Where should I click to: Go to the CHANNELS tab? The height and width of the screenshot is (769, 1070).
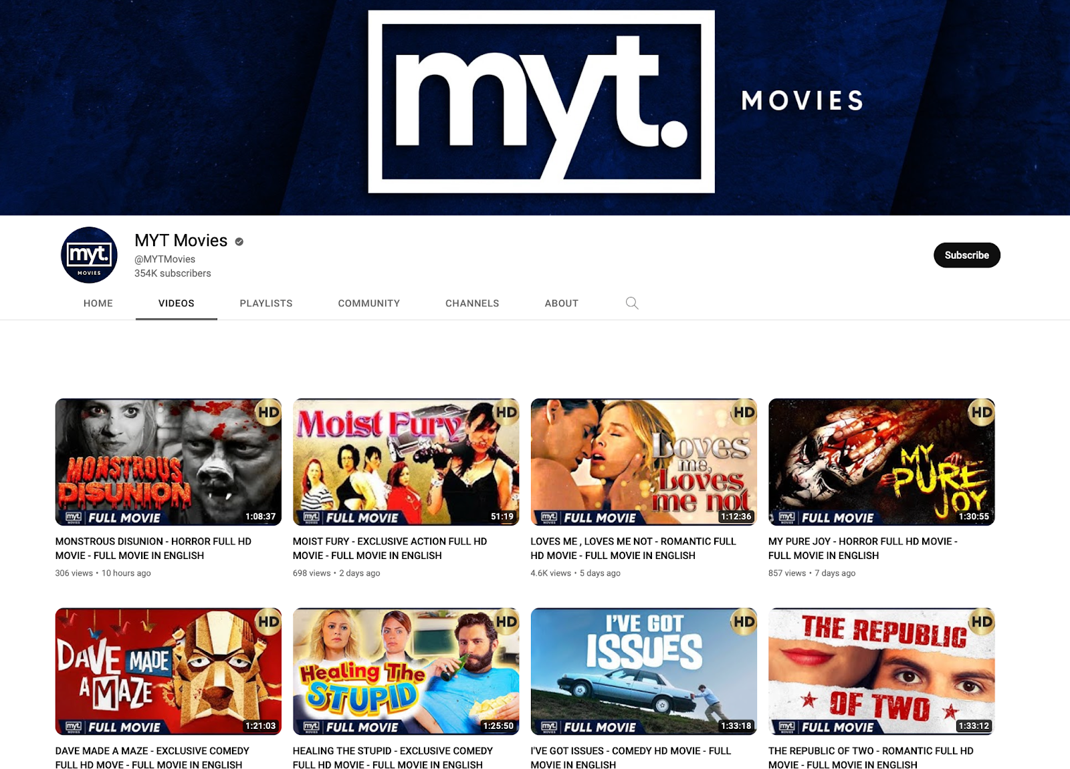pos(472,303)
